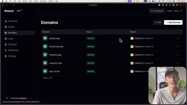The image size is (187, 105).
Task: Click the Resend logo
Action: tap(9, 11)
